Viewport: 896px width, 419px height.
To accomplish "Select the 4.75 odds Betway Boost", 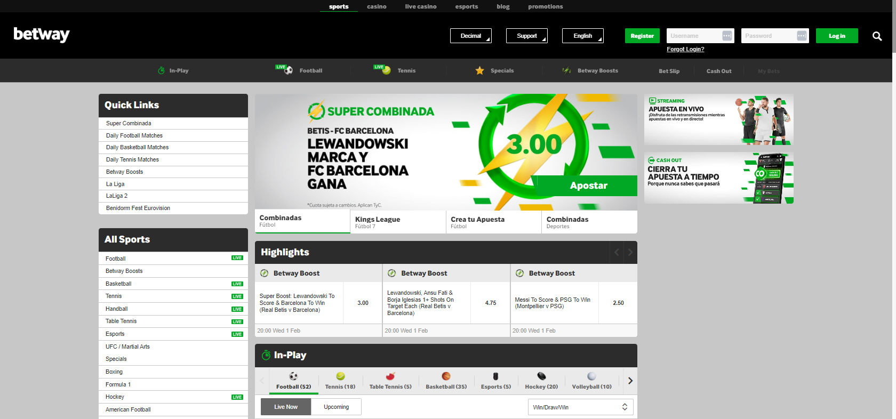I will click(x=491, y=303).
